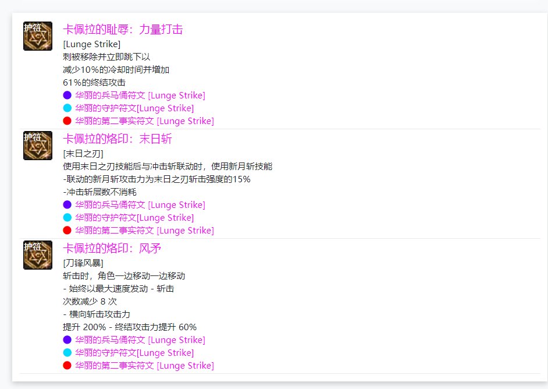Screen dimensions: 548x389
Task: Click the 护符 icon beside 卡佩拉的烙印：风矛
Action: 37,255
